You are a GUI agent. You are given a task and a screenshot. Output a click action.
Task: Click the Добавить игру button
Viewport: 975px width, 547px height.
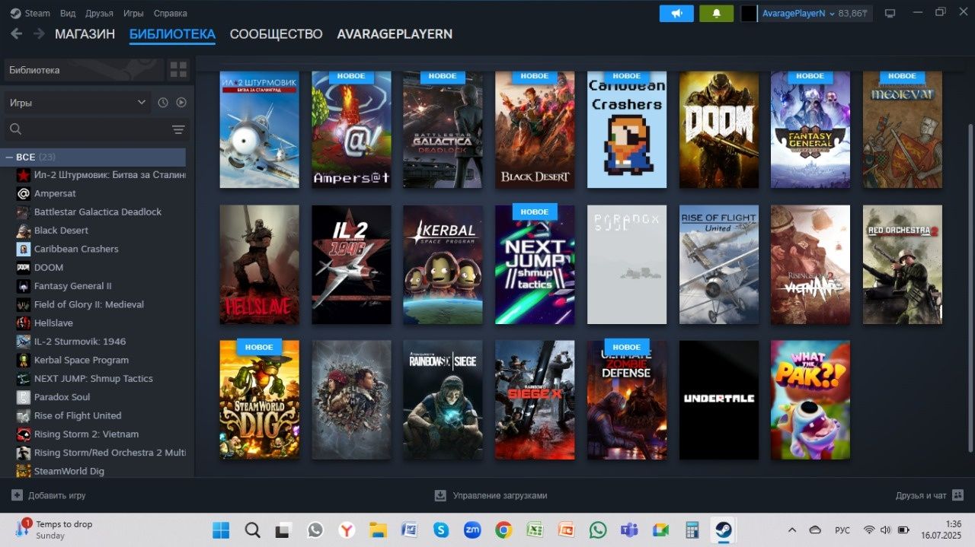(x=49, y=495)
